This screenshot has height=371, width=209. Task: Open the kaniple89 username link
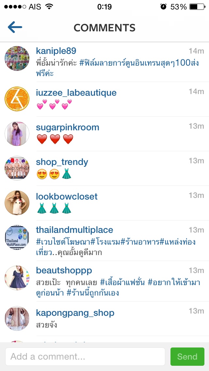tap(56, 51)
